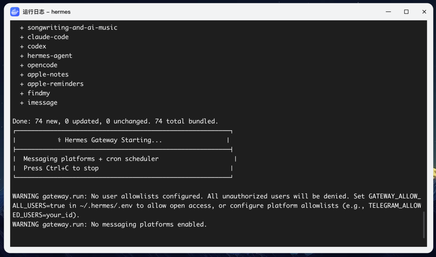
Task: Close the 运行日志 hermes window
Action: 424,12
